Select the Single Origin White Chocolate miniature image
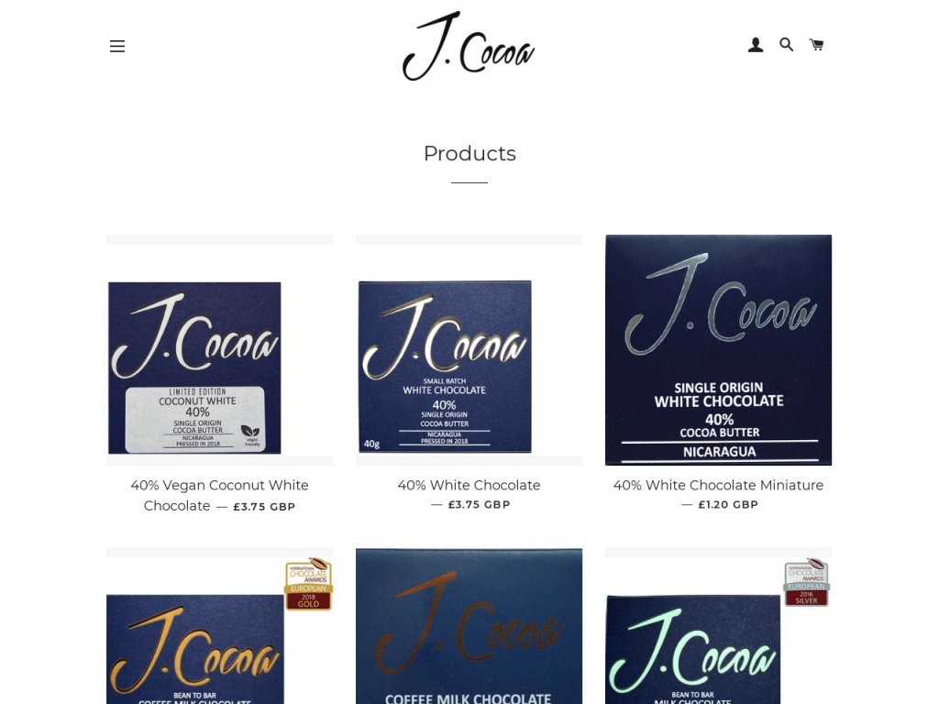Image resolution: width=939 pixels, height=704 pixels. [x=718, y=349]
